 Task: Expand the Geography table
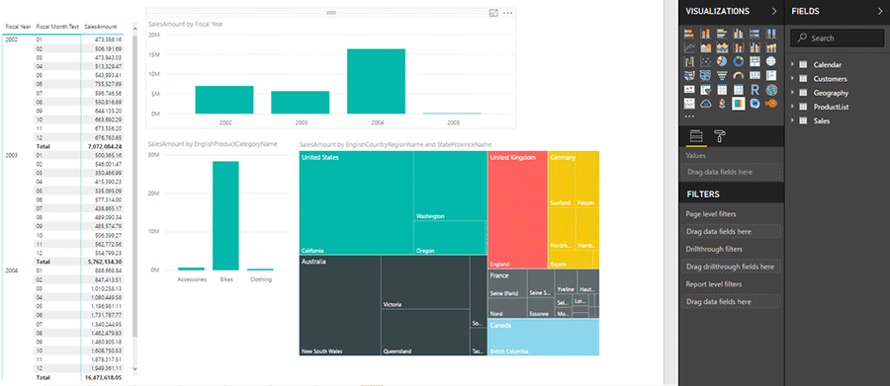click(x=793, y=93)
